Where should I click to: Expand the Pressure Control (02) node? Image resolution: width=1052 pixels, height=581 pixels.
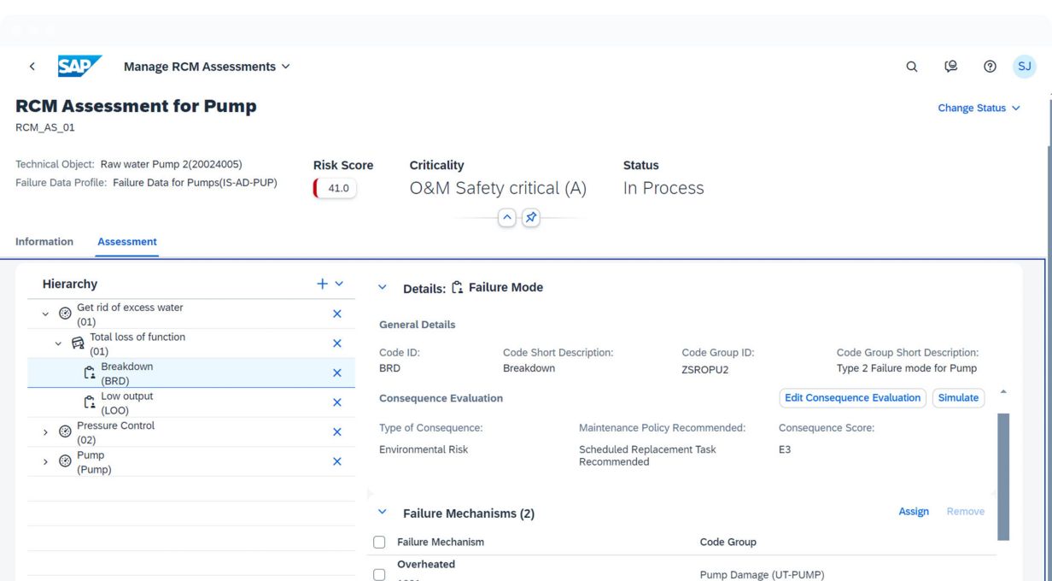46,432
